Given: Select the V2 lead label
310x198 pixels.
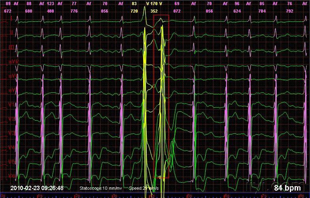Looking at the screenshot, I should tap(11, 119).
